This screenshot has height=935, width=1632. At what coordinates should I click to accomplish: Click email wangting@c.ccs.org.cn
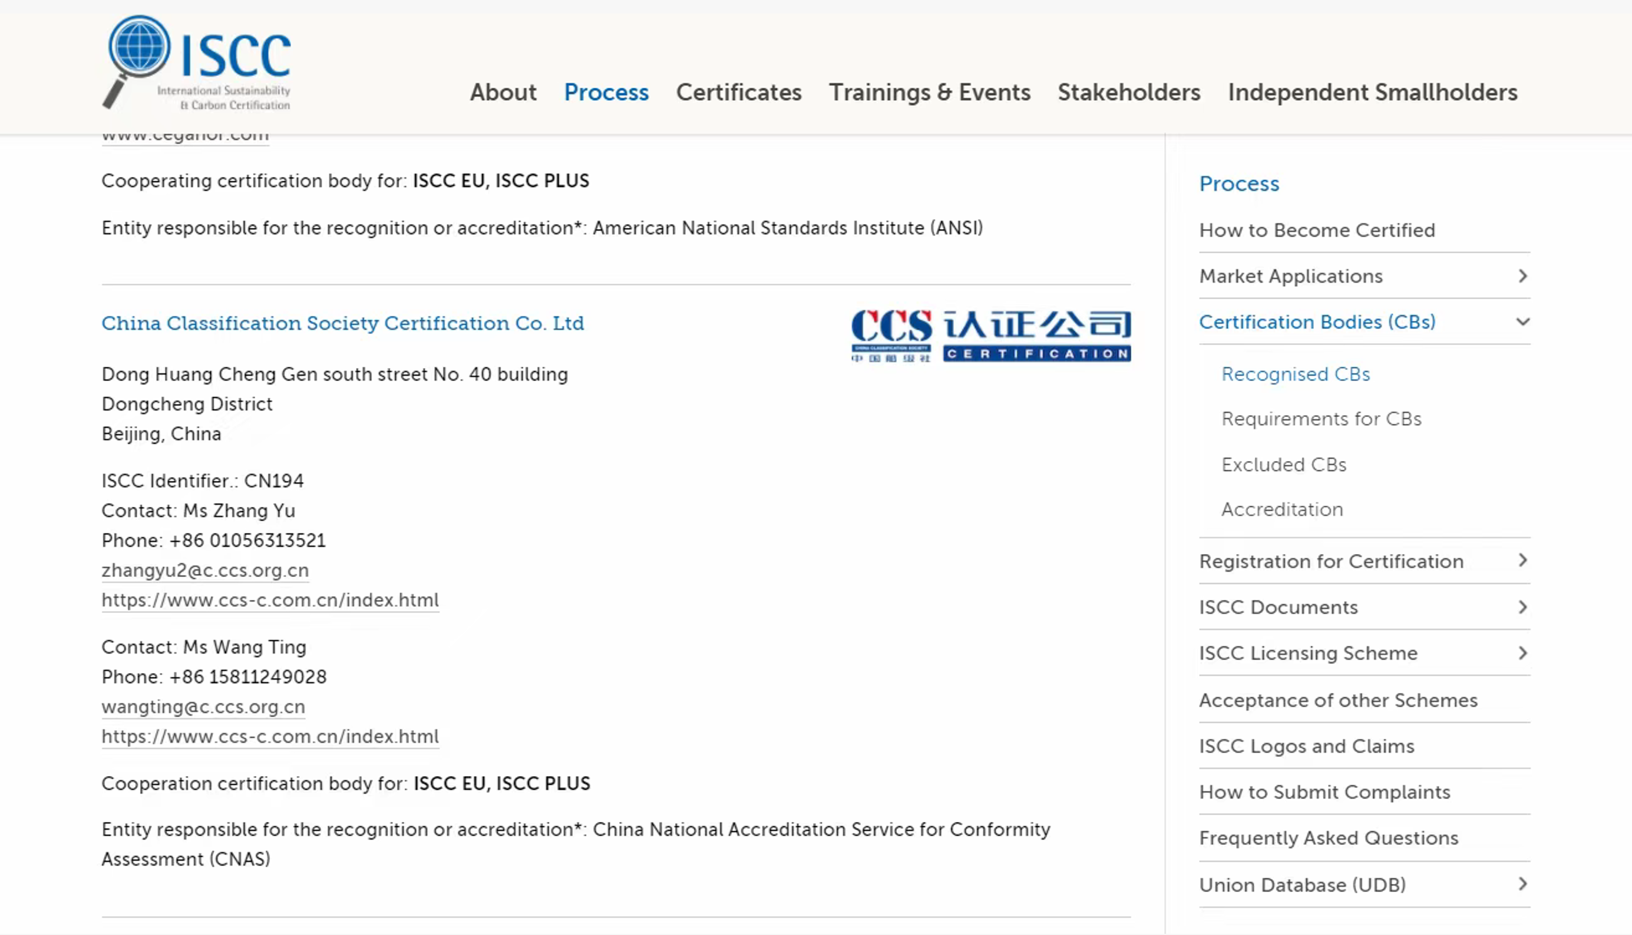203,707
